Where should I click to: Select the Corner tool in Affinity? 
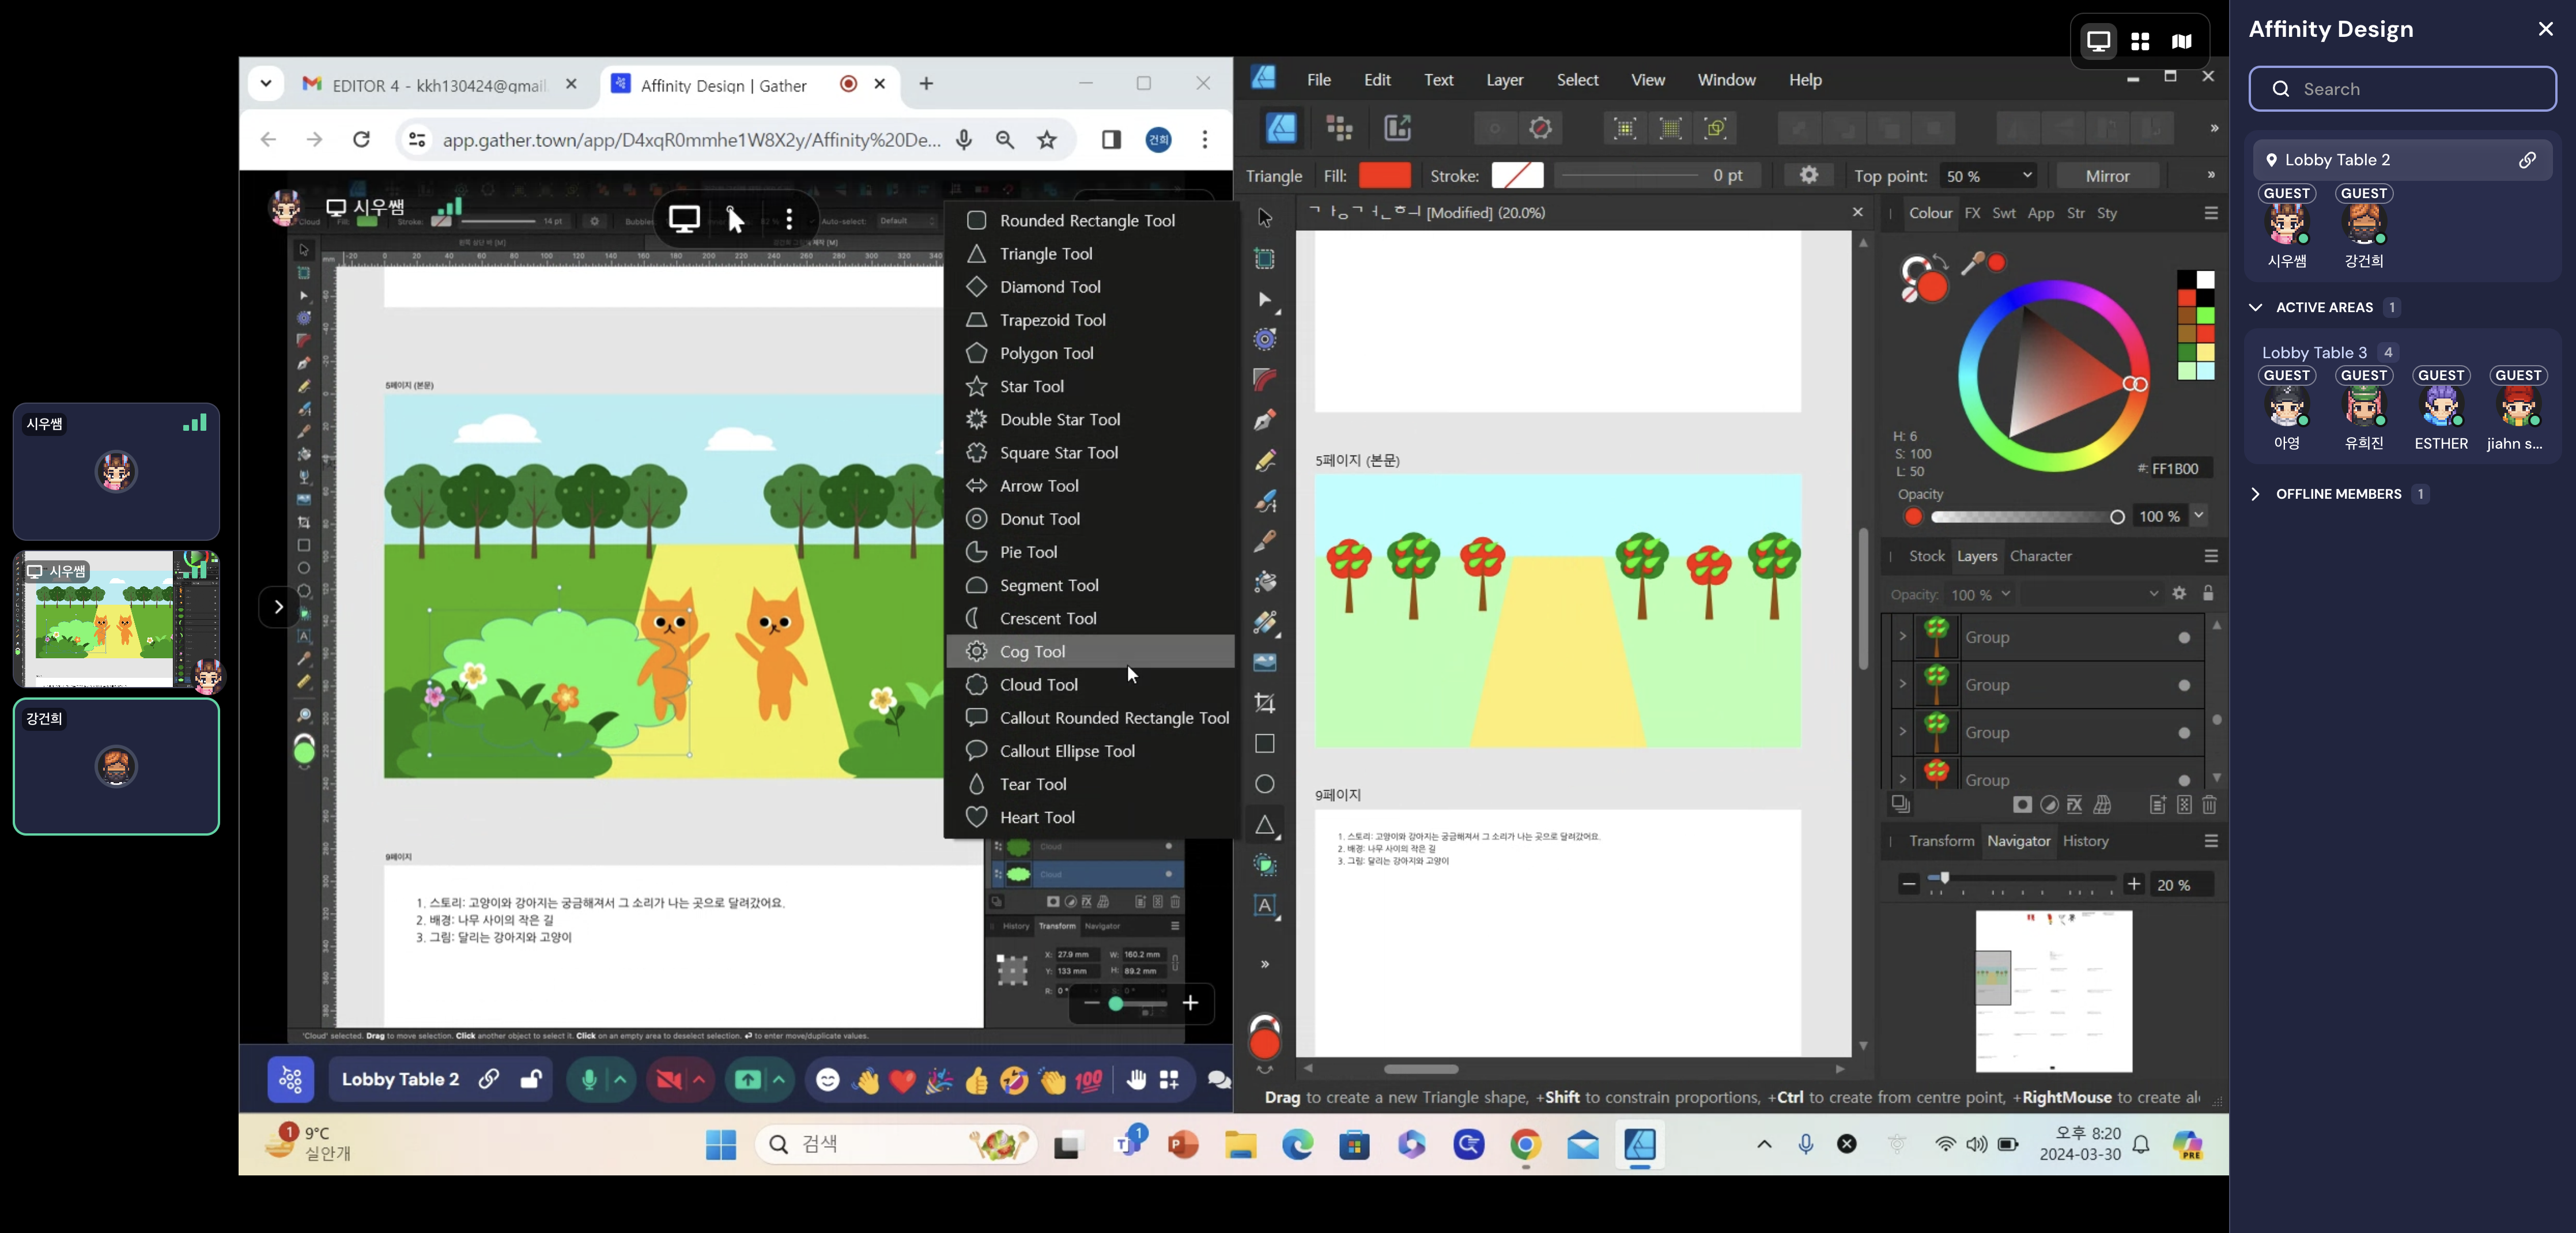1265,380
